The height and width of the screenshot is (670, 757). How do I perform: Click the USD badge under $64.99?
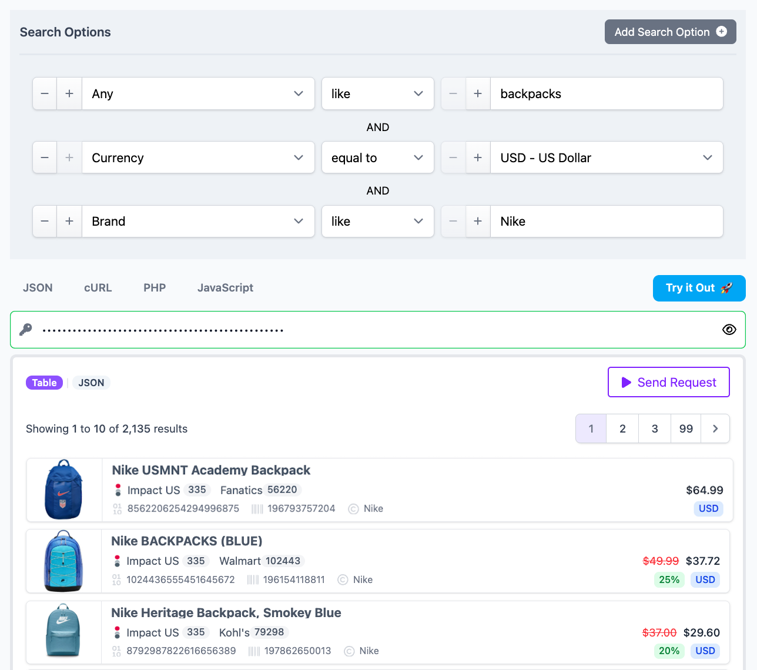click(x=708, y=508)
